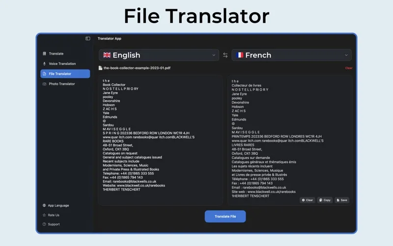Click translated line 'Collecteur de livres'

click(x=247, y=85)
